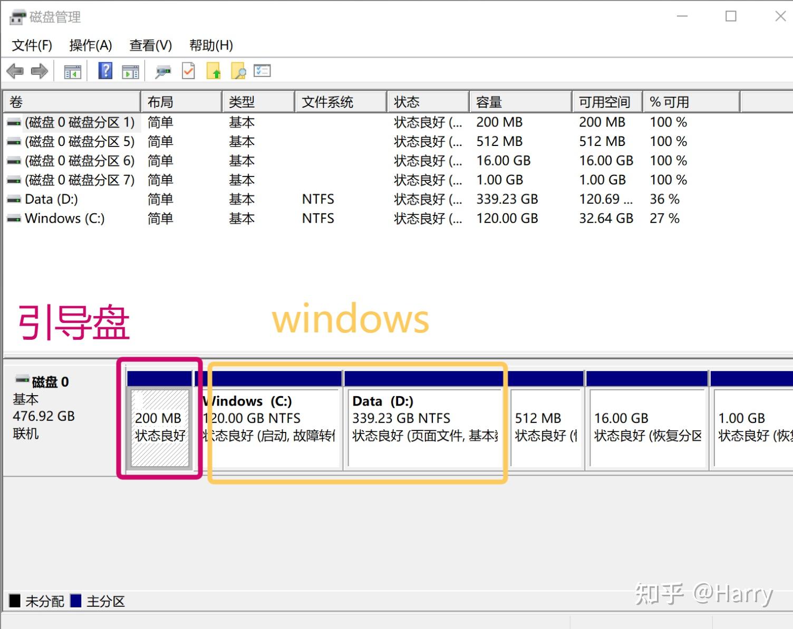
Task: Sort by the 文件系统 column header
Action: pos(341,102)
